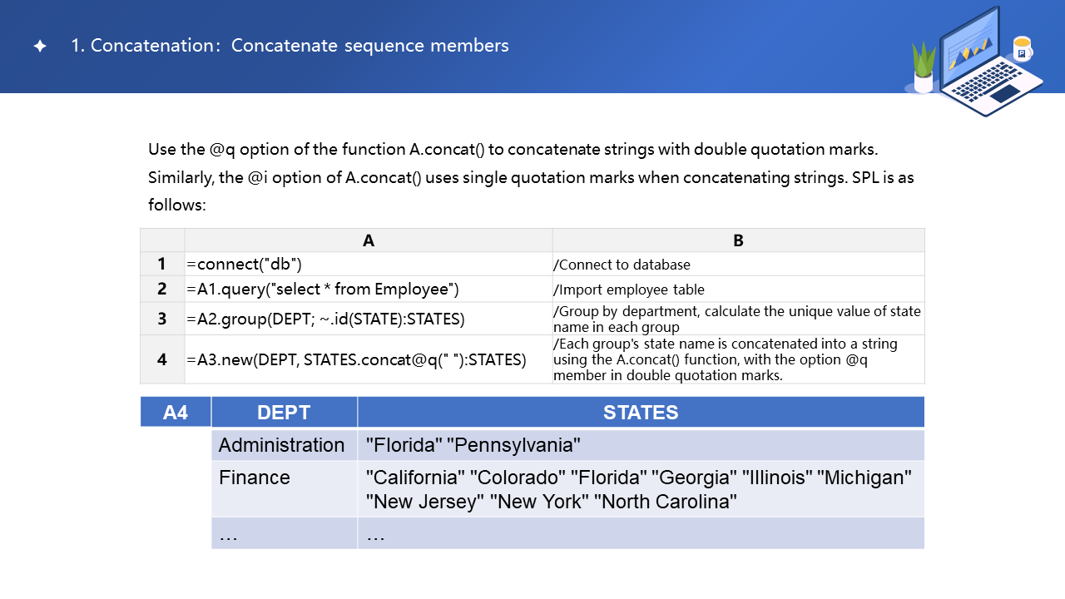The height and width of the screenshot is (599, 1065).
Task: Select the Finance states cell starting with "California"
Action: pos(641,489)
